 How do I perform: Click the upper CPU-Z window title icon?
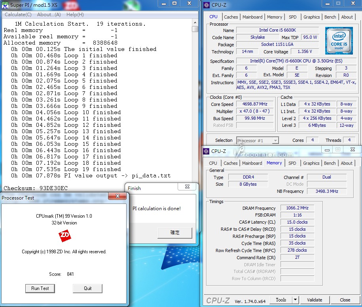point(207,5)
